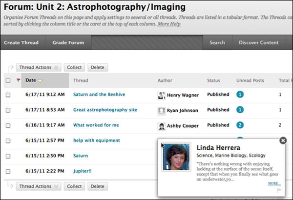This screenshot has height=200, width=293.
Task: Tick the select-all threads checkbox in header
Action: [x=8, y=80]
